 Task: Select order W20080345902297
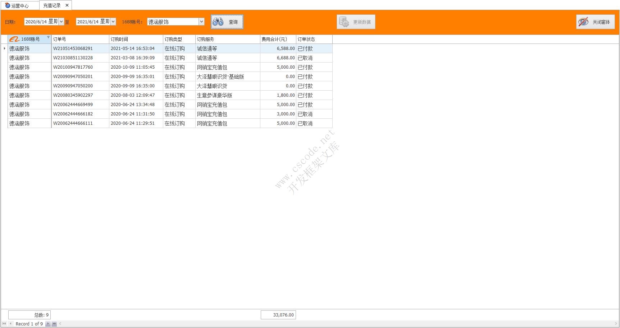[80, 95]
